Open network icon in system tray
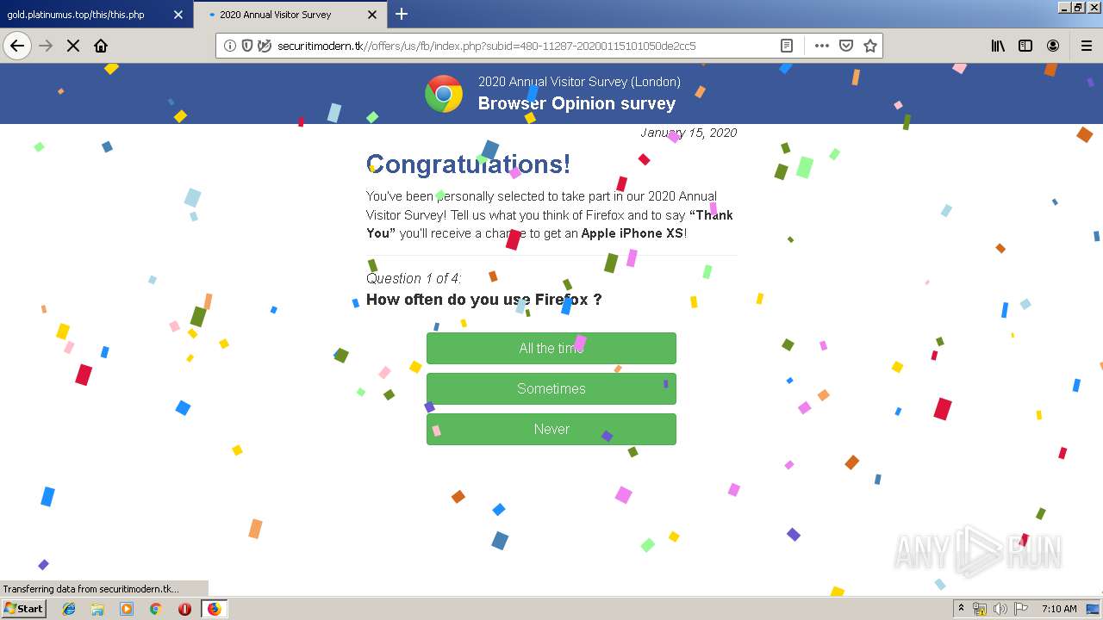 (x=980, y=609)
